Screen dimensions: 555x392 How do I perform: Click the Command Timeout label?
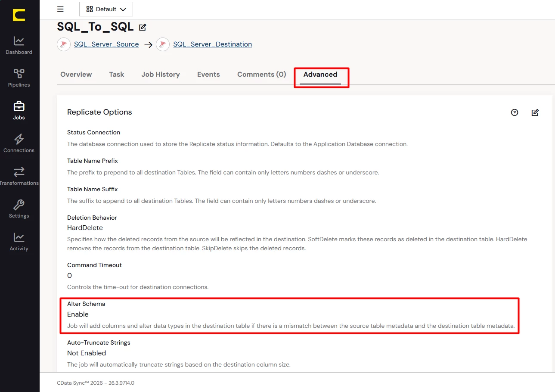95,265
